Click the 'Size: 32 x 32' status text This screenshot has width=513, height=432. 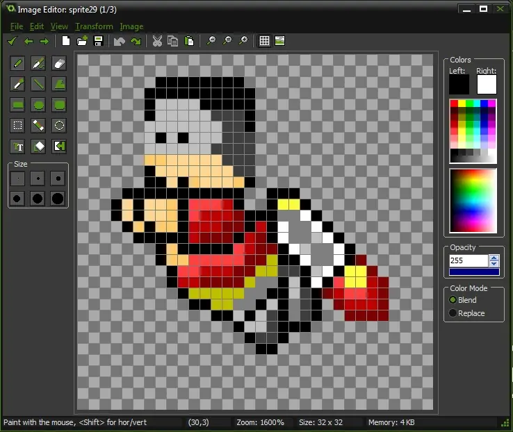point(320,422)
